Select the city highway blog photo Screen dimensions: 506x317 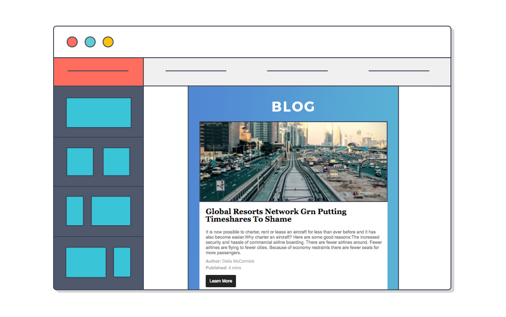pyautogui.click(x=293, y=162)
